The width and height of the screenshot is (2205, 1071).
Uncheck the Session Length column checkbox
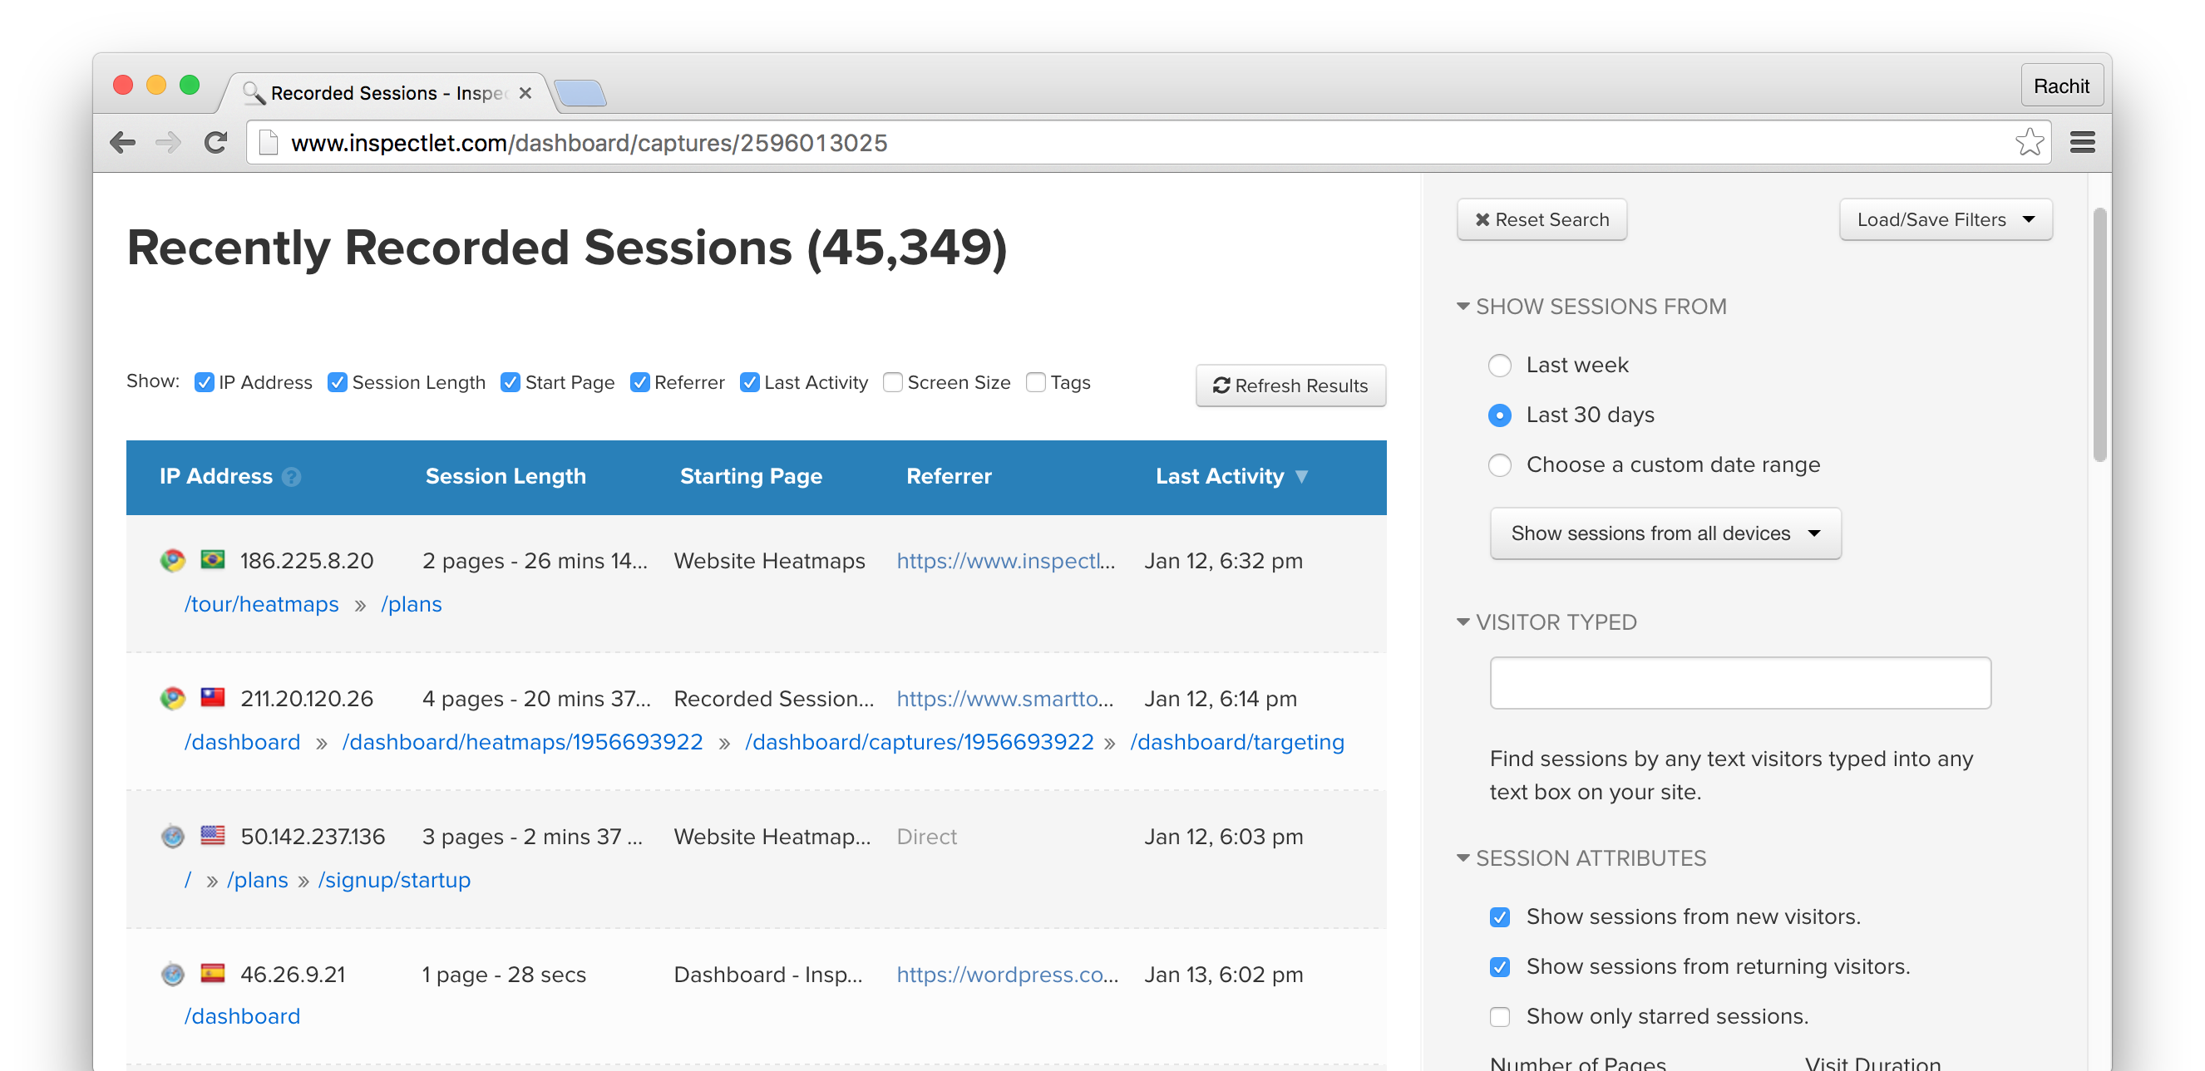point(338,382)
